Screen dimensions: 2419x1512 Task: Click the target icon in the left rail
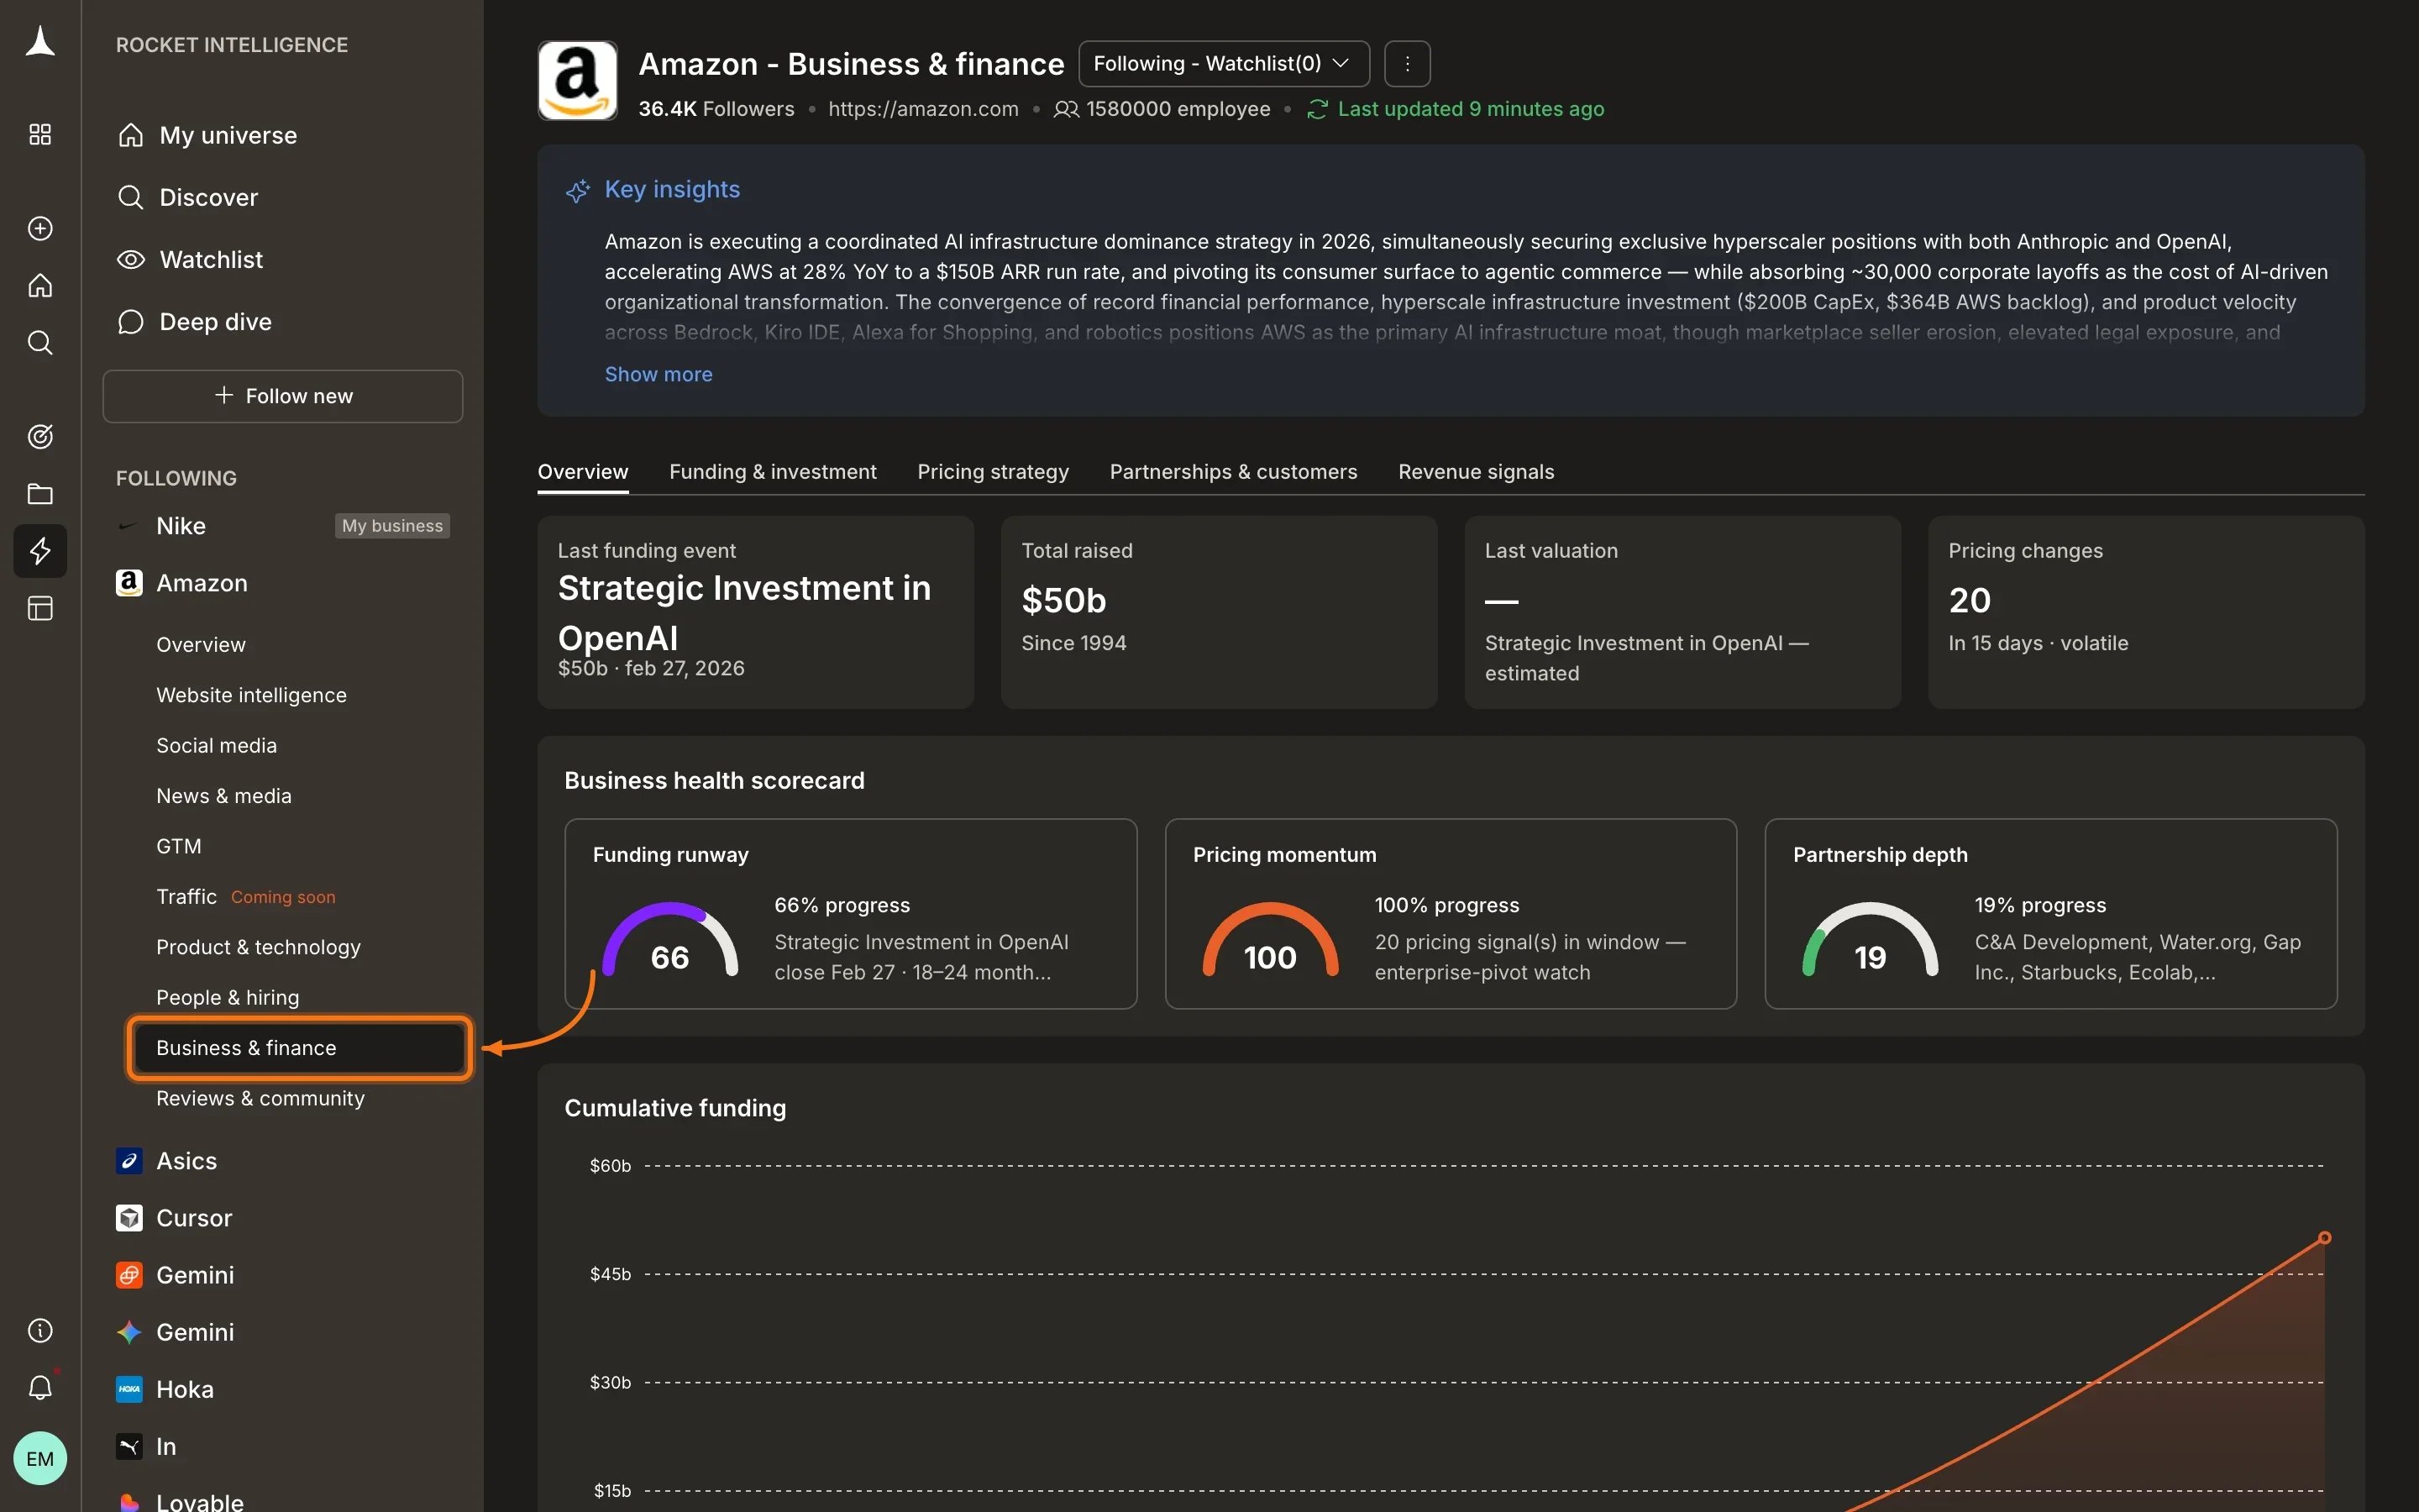pyautogui.click(x=40, y=436)
